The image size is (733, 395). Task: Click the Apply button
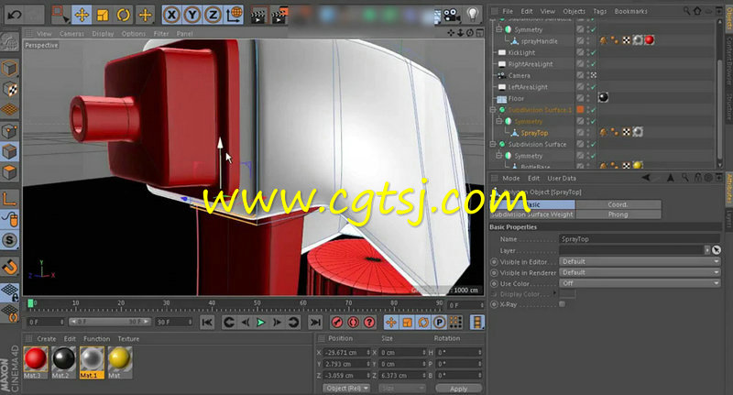tap(458, 389)
